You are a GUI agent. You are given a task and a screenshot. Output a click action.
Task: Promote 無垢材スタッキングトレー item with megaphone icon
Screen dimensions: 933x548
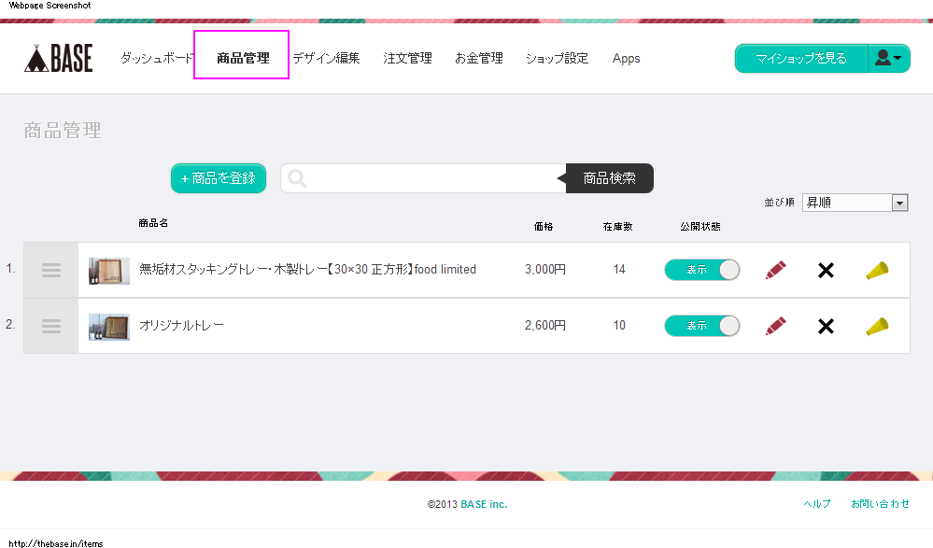[877, 270]
